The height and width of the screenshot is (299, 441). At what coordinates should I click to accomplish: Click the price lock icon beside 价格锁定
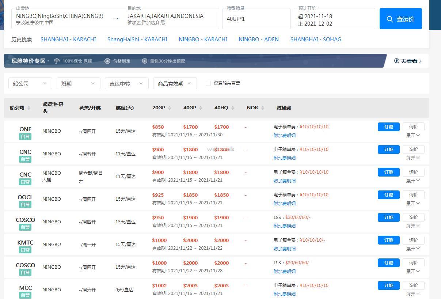[107, 61]
